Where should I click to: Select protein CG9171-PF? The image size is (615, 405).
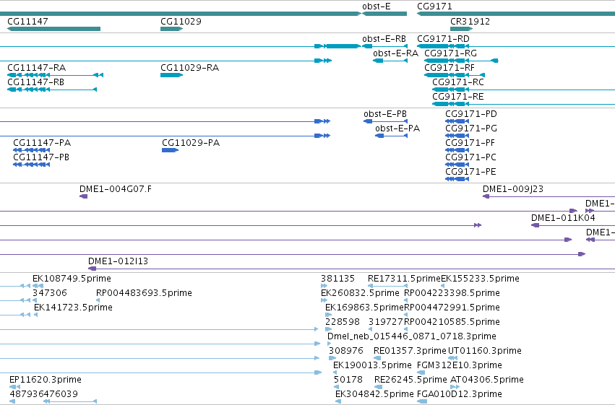click(x=457, y=150)
